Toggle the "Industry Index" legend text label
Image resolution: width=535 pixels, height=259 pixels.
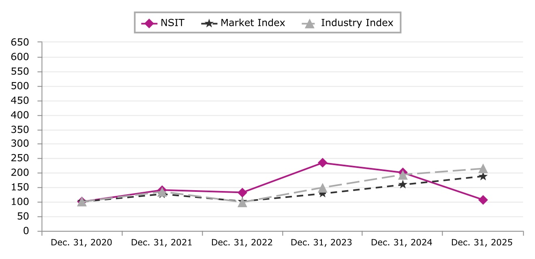pyautogui.click(x=357, y=23)
